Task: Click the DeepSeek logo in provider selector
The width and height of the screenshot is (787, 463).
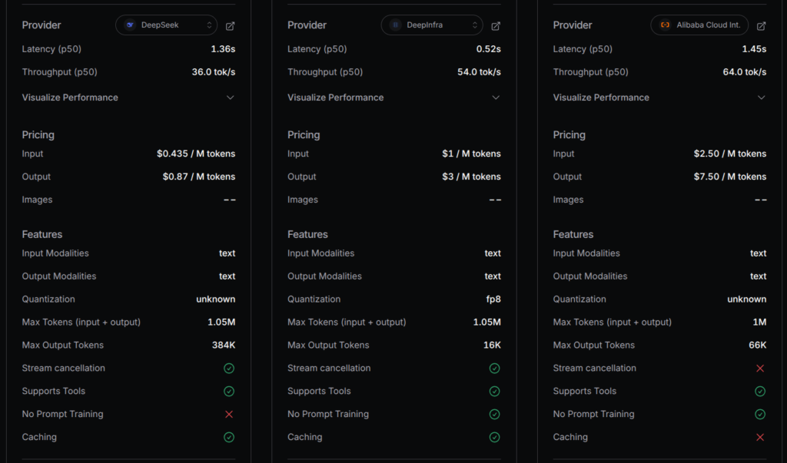Action: [130, 25]
